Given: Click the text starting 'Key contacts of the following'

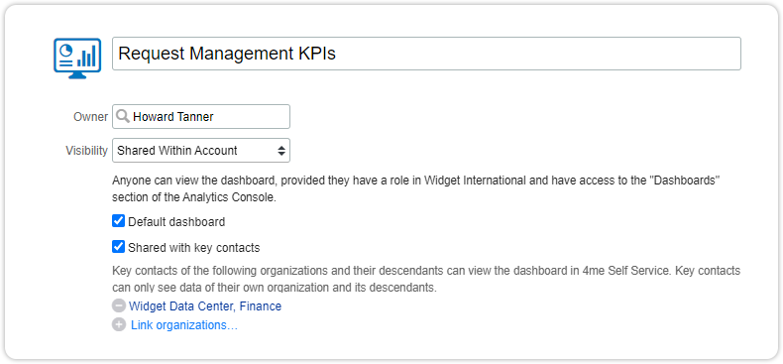Looking at the screenshot, I should point(426,280).
